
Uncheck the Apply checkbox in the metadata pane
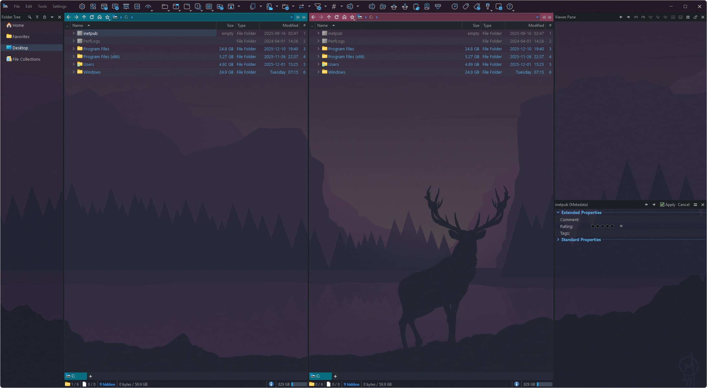[x=662, y=204]
